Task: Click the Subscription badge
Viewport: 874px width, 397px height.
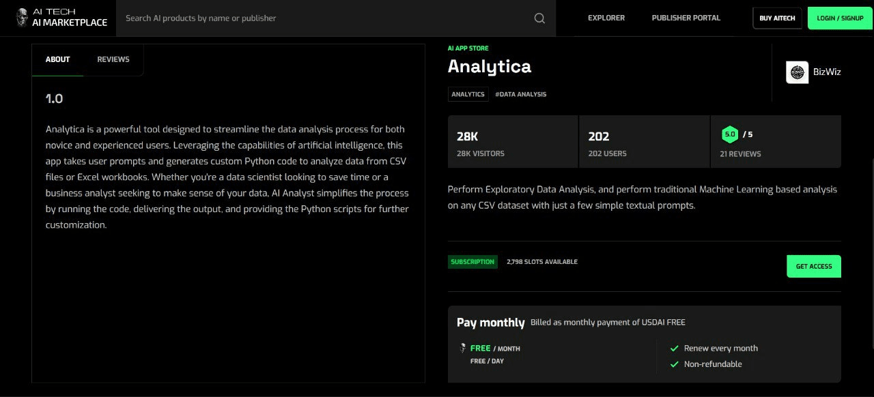Action: pos(473,262)
